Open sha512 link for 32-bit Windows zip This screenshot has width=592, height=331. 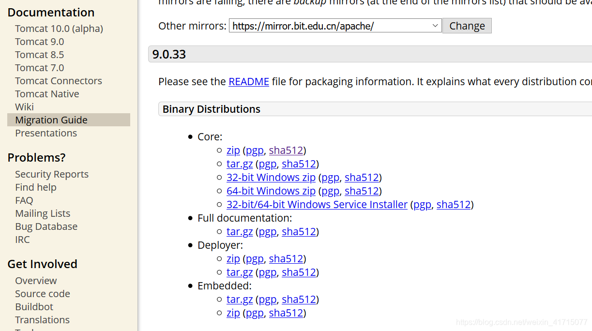coord(362,178)
